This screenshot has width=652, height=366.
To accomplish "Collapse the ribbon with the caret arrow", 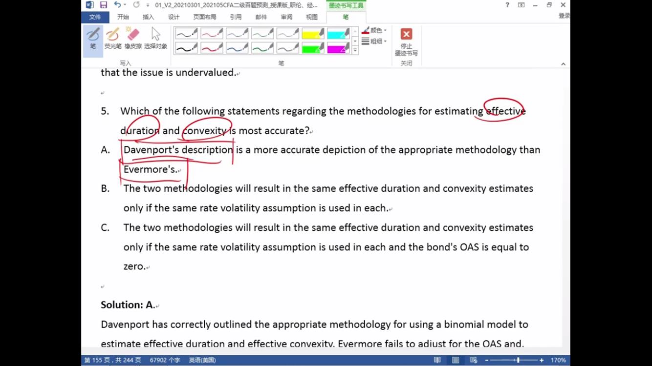I will point(563,64).
